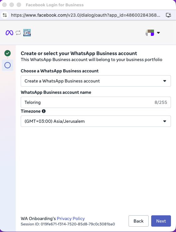Click the business portfolio description text
The height and width of the screenshot is (232, 176).
[x=91, y=59]
